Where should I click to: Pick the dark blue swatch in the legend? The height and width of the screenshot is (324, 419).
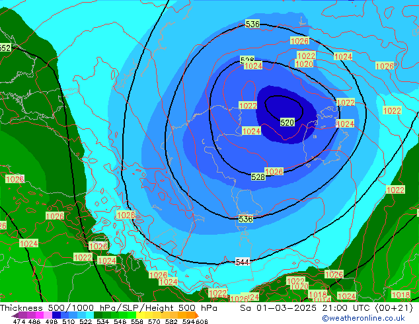[57, 315]
